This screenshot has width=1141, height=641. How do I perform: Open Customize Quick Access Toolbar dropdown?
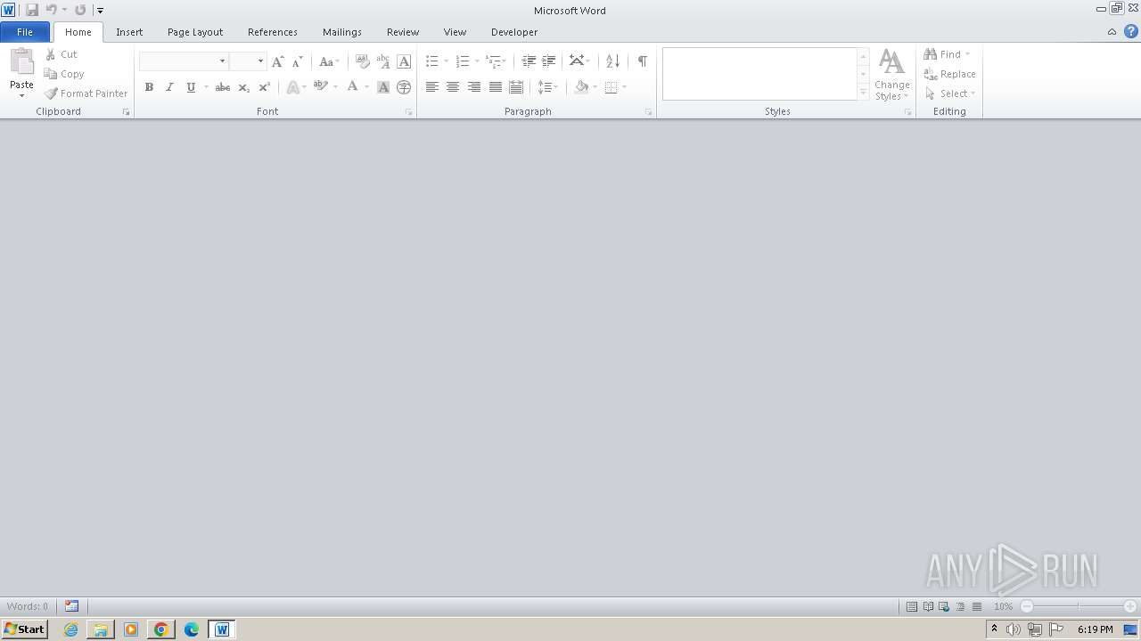[x=100, y=11]
